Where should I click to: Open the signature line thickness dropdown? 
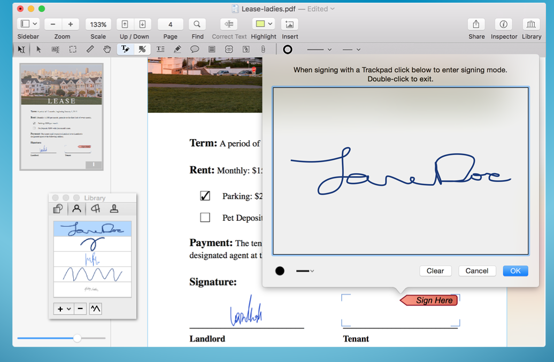point(305,271)
